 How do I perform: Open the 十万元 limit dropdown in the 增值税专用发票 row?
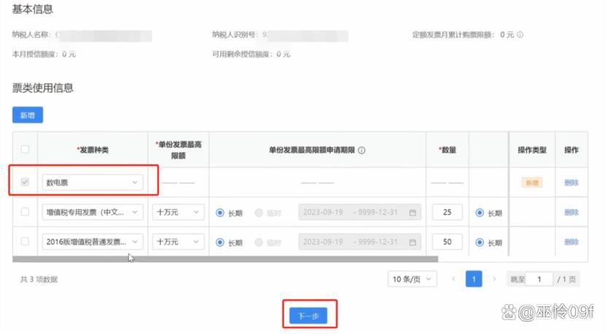point(178,211)
